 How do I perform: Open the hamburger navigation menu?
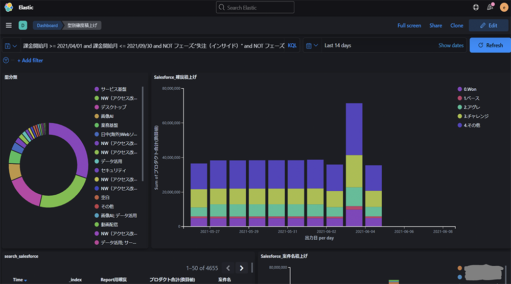click(9, 25)
